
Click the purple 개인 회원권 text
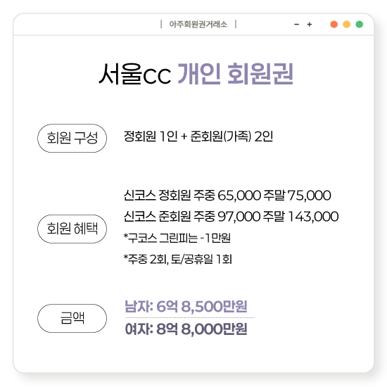click(x=236, y=74)
